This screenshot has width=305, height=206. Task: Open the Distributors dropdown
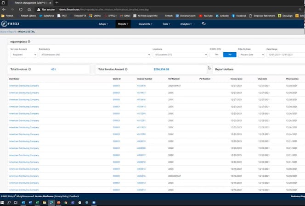point(95,54)
